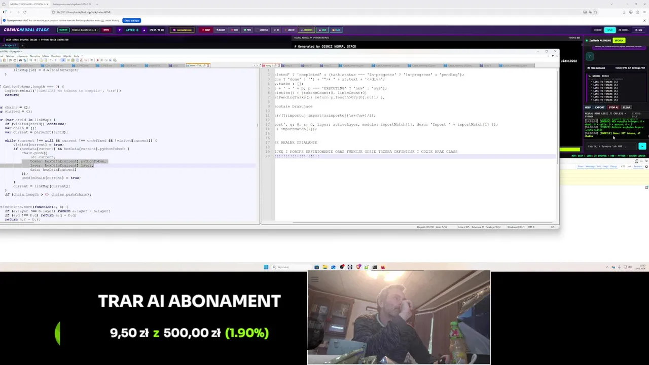Click the Windows taskbar search box
Image resolution: width=649 pixels, height=365 pixels.
pos(291,267)
